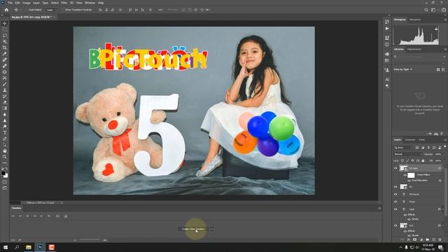Collapse the effects on the Love layer

pos(443,209)
